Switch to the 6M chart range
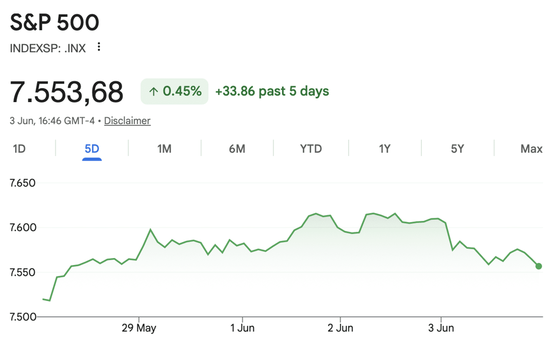The image size is (551, 343). coord(237,149)
